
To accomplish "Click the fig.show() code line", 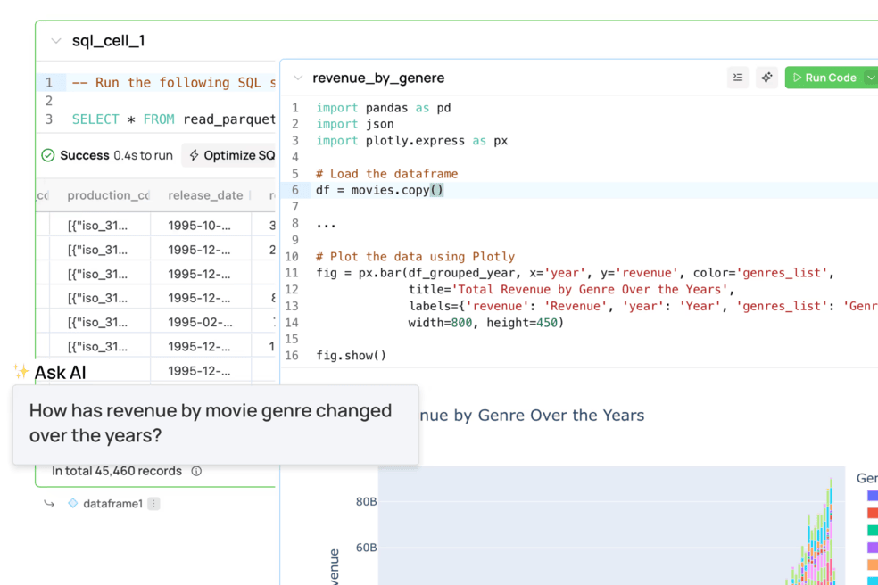I will 351,356.
